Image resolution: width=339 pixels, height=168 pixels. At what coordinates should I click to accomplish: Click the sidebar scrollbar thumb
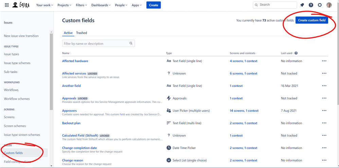pos(51,72)
